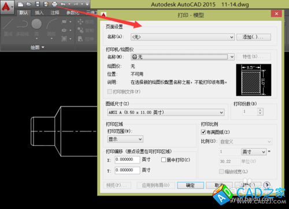The height and width of the screenshot is (209, 289).
Task: Expand more options with the round arrow button
Action: click(267, 185)
